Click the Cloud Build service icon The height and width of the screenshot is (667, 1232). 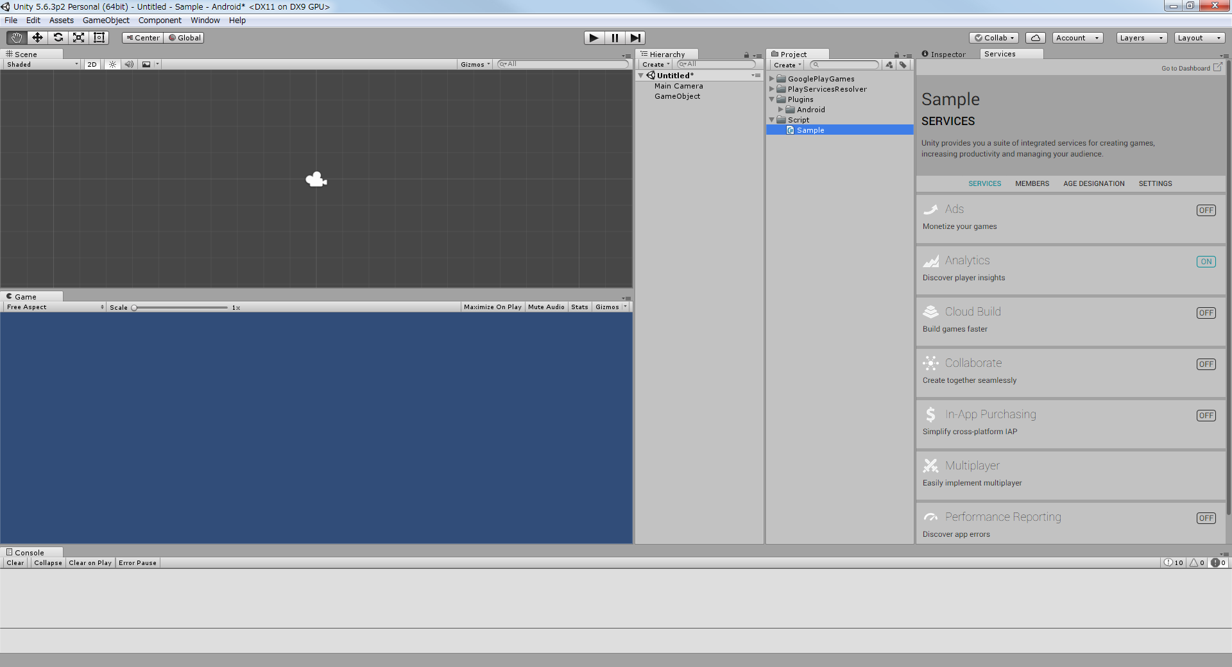tap(931, 312)
